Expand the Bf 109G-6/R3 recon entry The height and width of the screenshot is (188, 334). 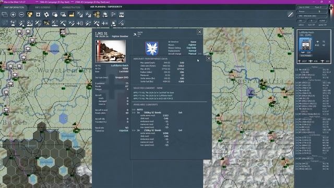pyautogui.click(x=297, y=158)
